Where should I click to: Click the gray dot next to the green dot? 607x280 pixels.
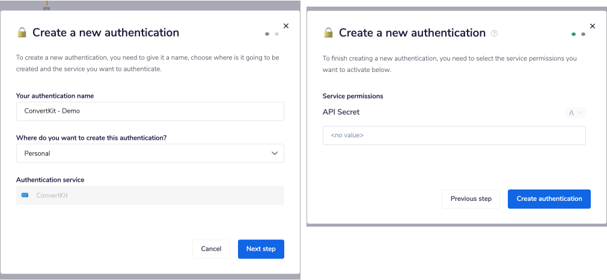point(583,34)
